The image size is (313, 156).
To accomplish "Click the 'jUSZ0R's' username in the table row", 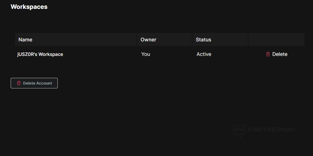I will 27,54.
